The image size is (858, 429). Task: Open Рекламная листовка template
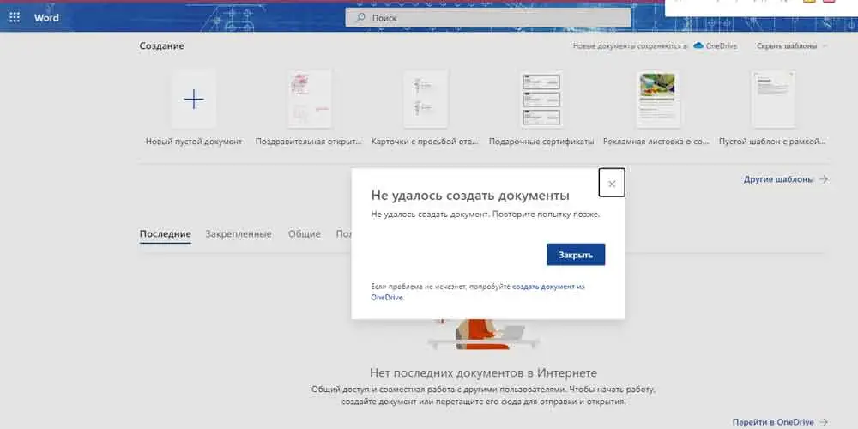point(657,99)
